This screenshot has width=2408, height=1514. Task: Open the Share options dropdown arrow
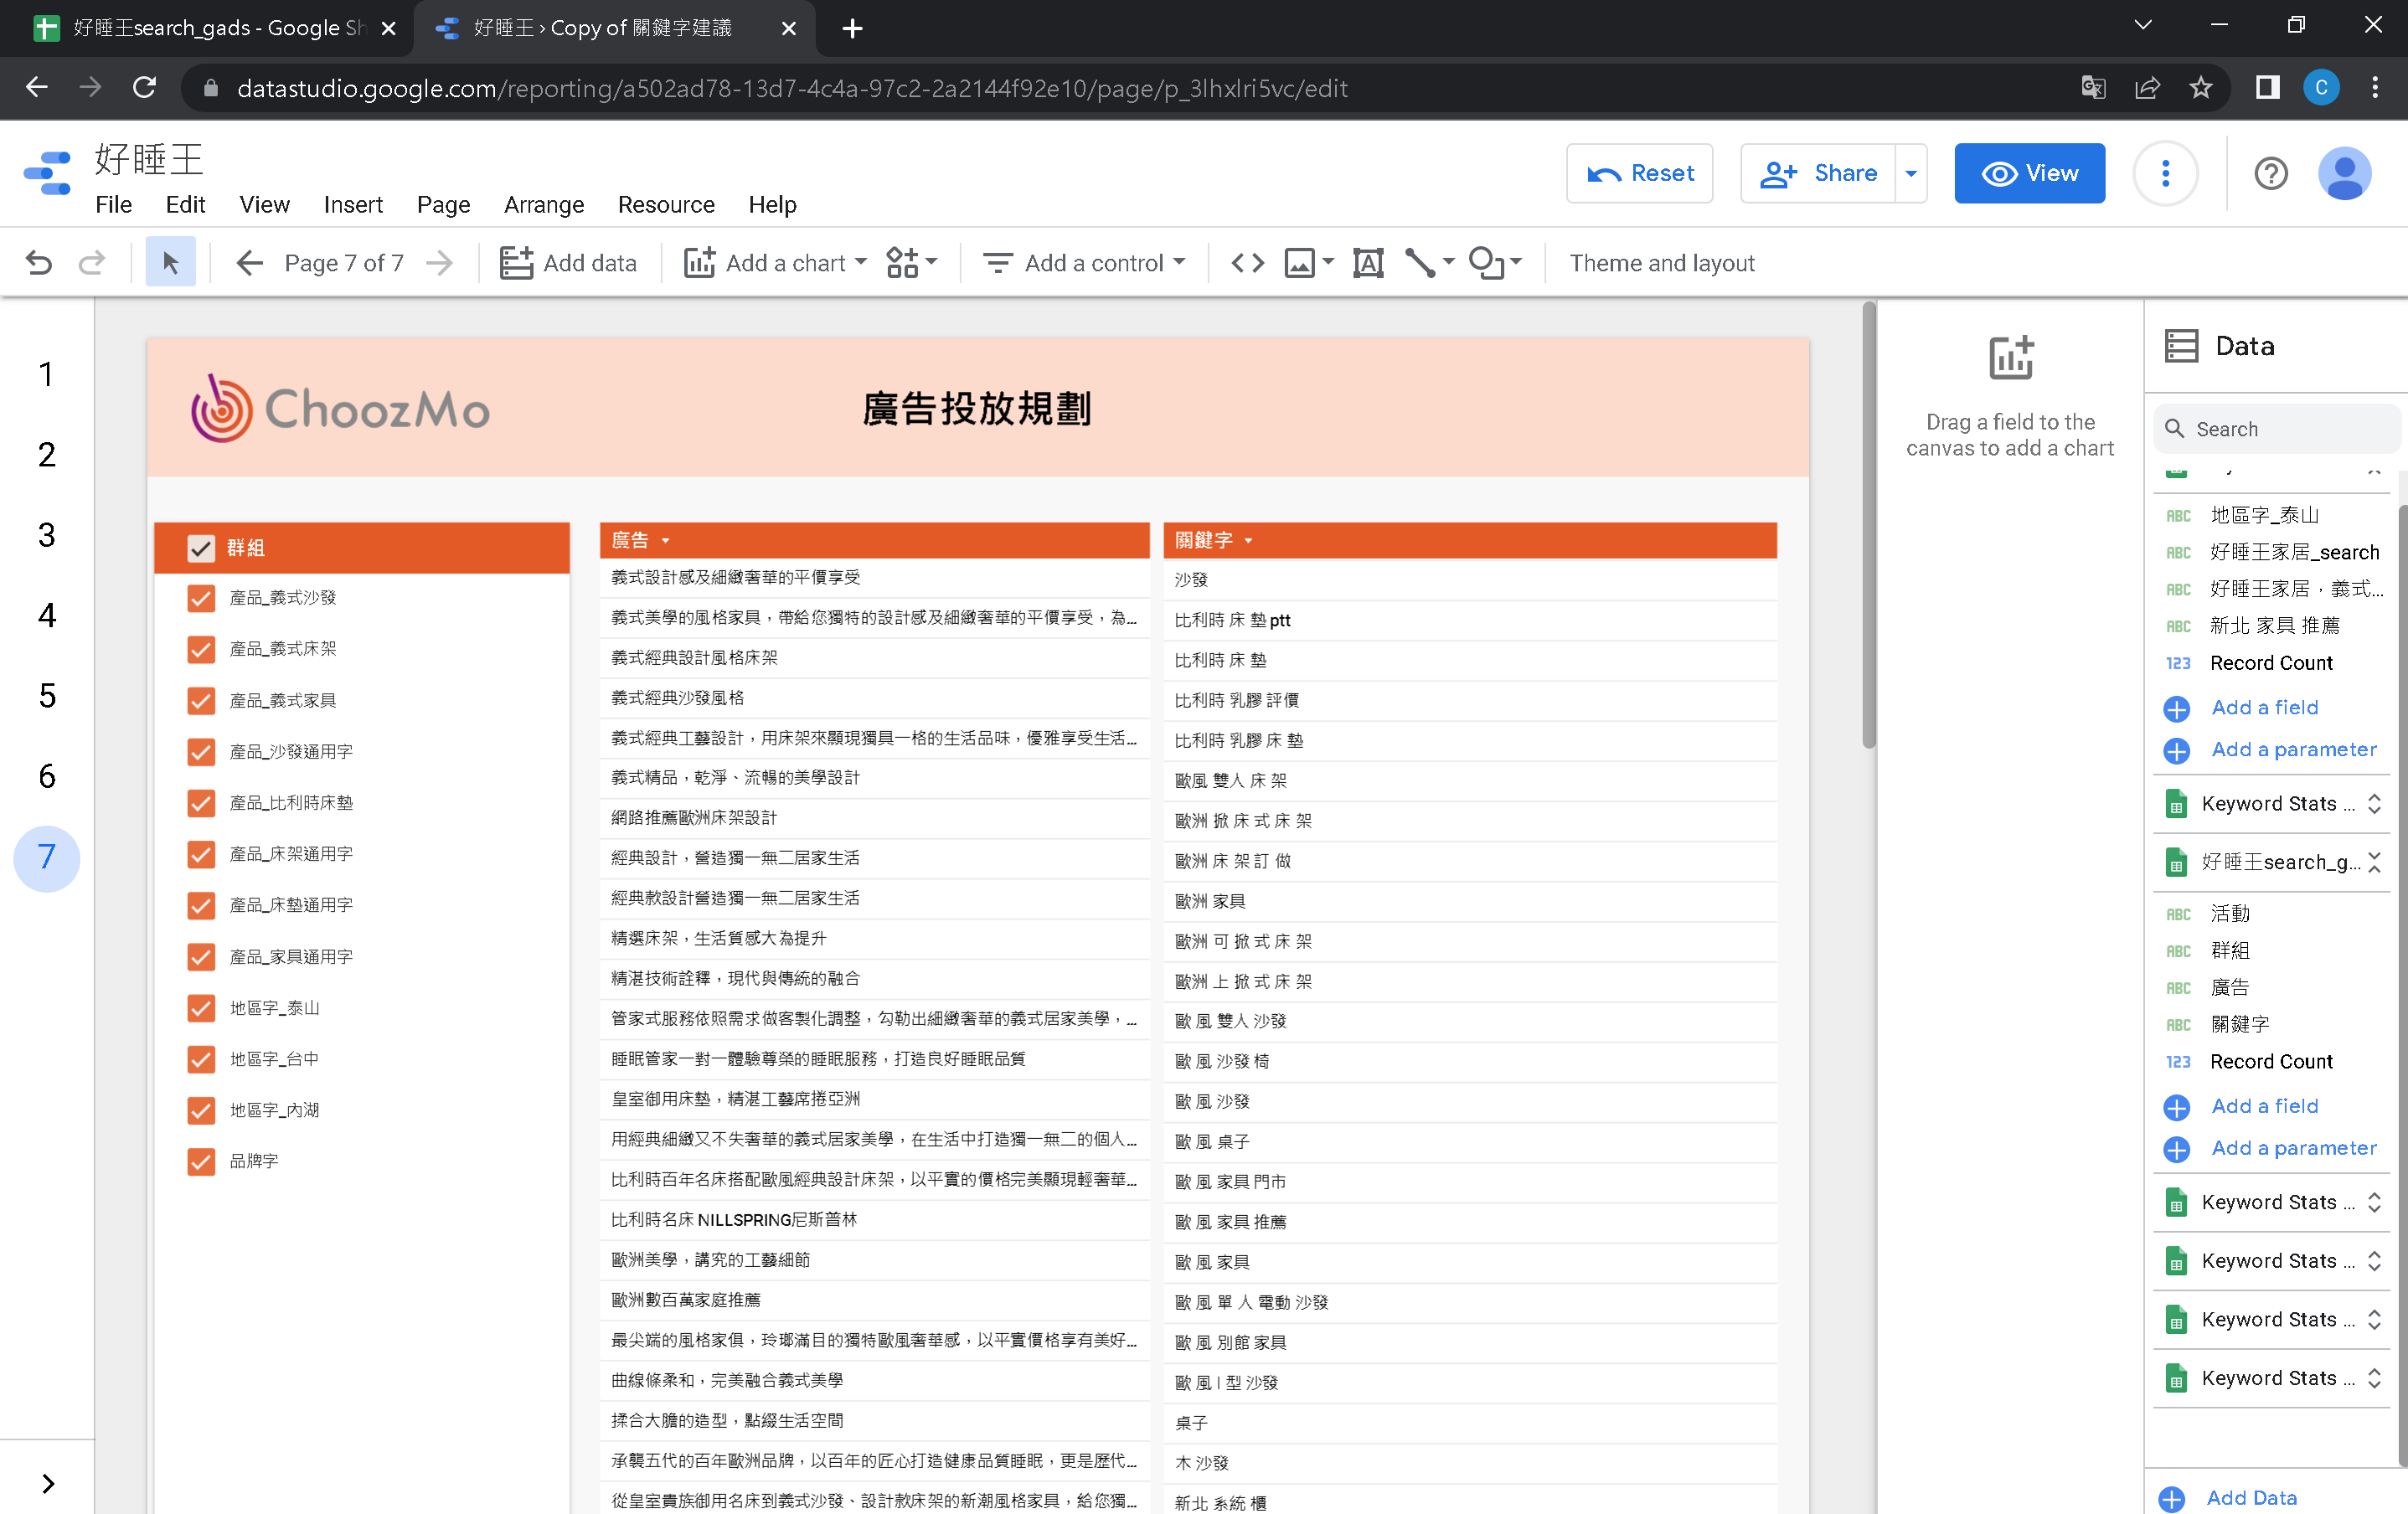[1910, 174]
